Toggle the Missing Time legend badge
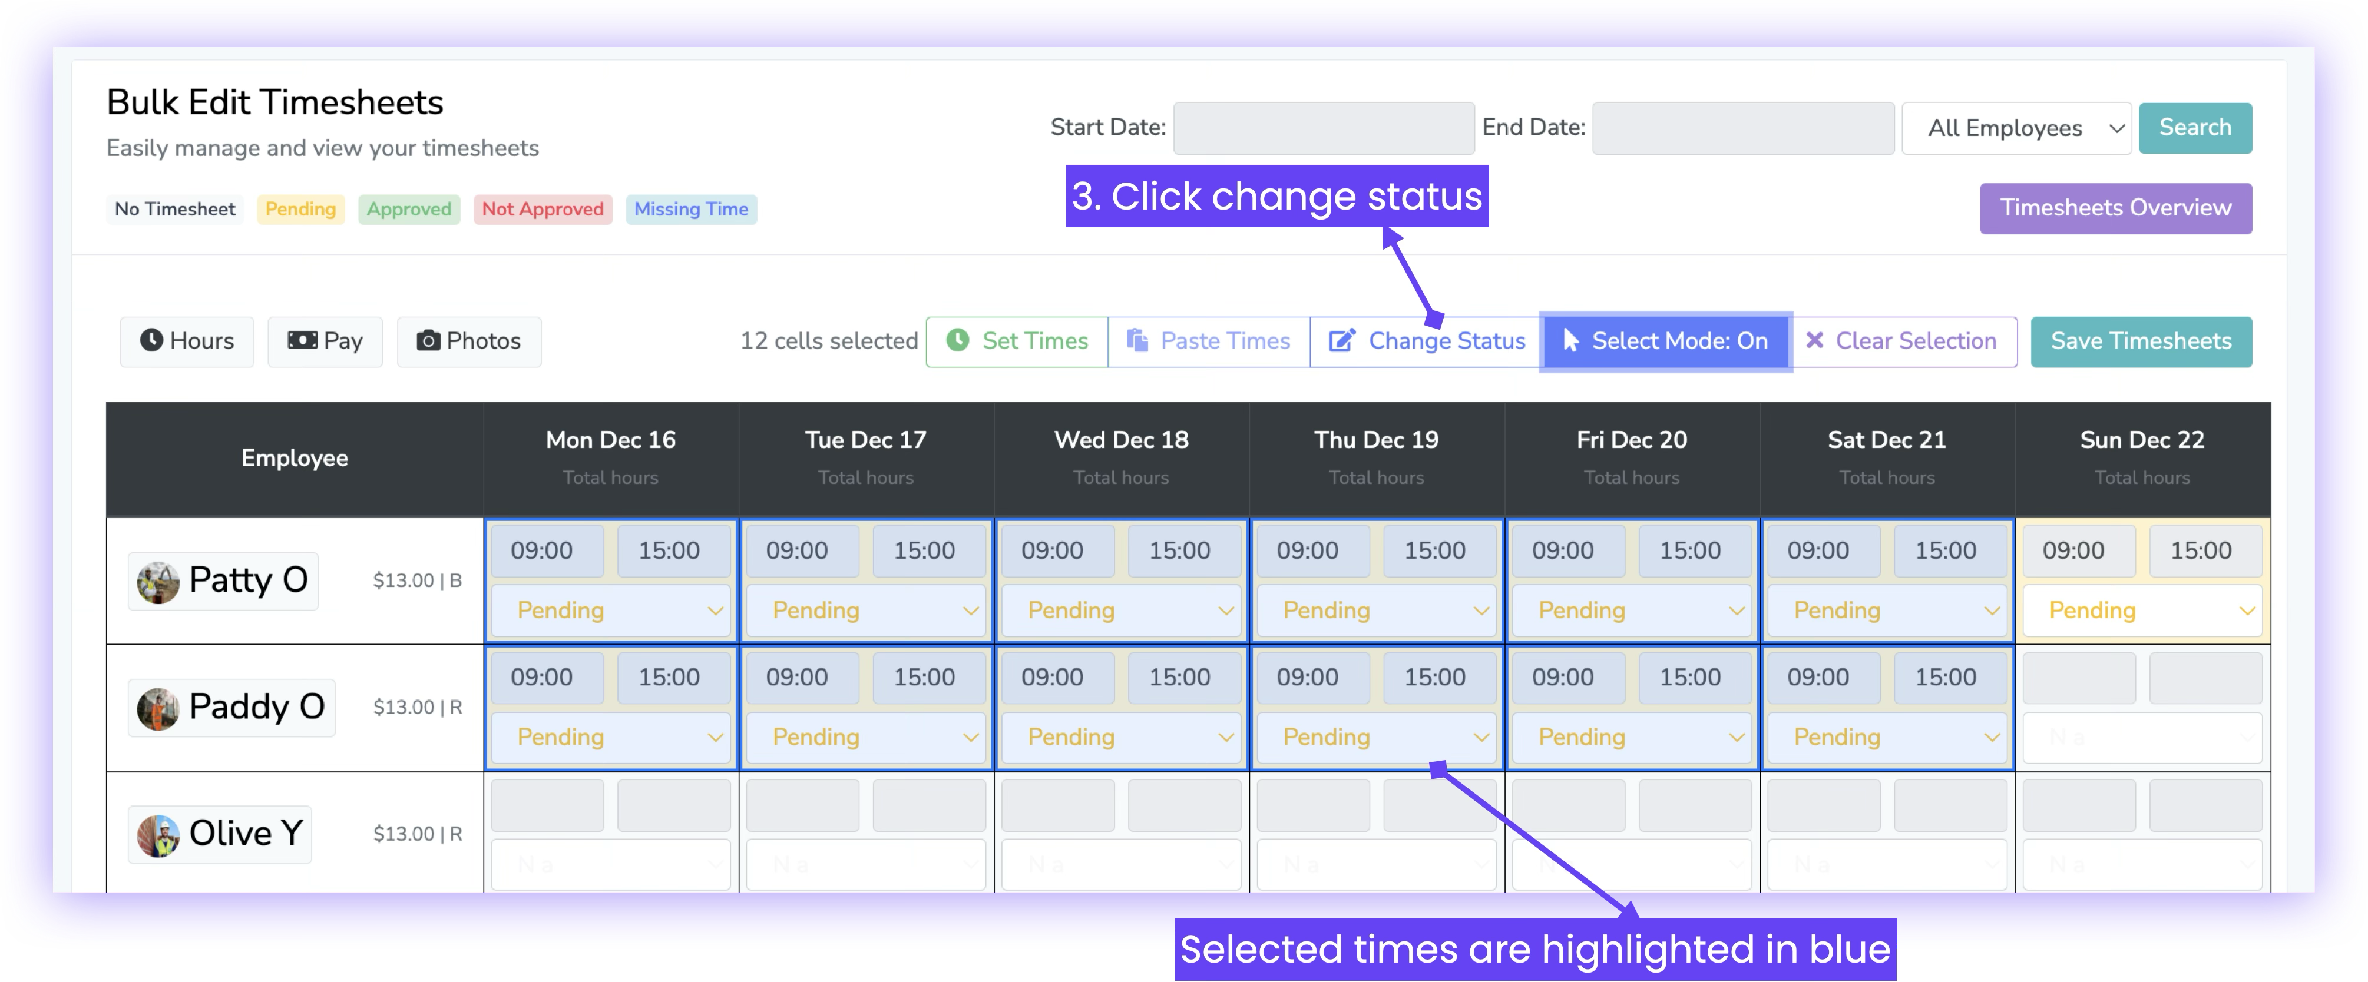The width and height of the screenshot is (2368, 982). pyautogui.click(x=690, y=210)
